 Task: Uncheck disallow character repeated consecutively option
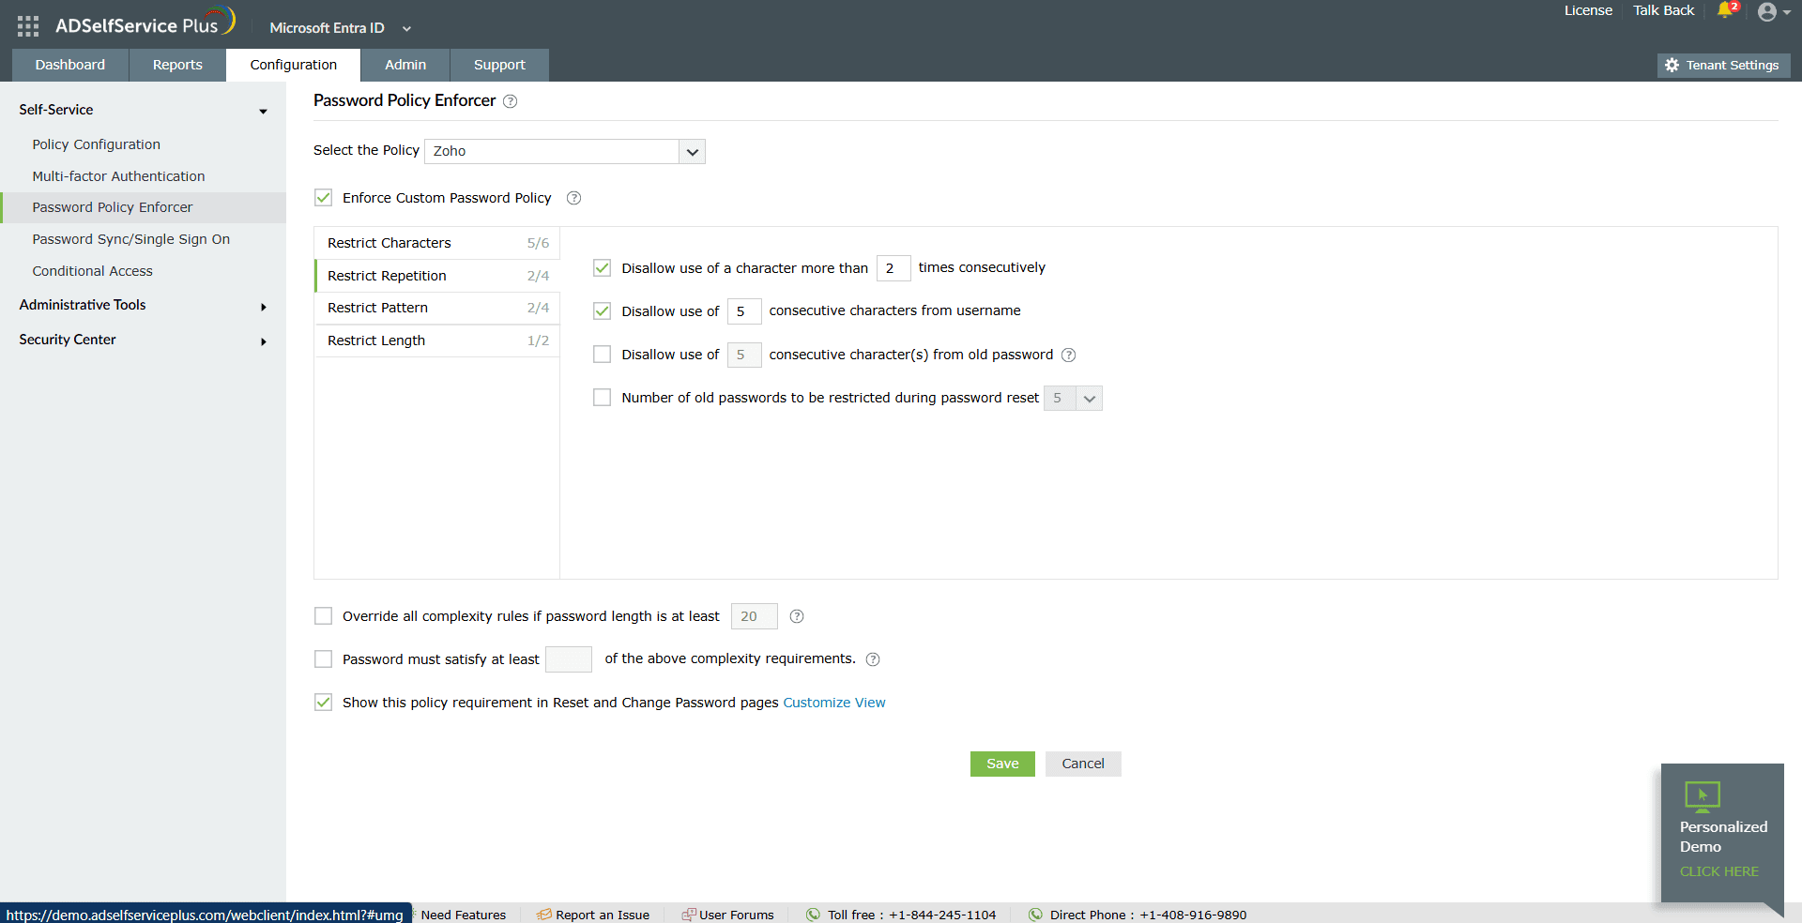click(603, 268)
